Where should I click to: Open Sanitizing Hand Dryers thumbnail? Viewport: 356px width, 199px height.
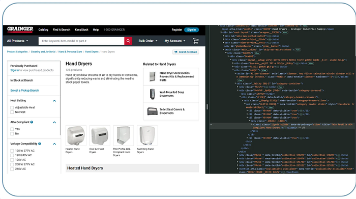147,135
